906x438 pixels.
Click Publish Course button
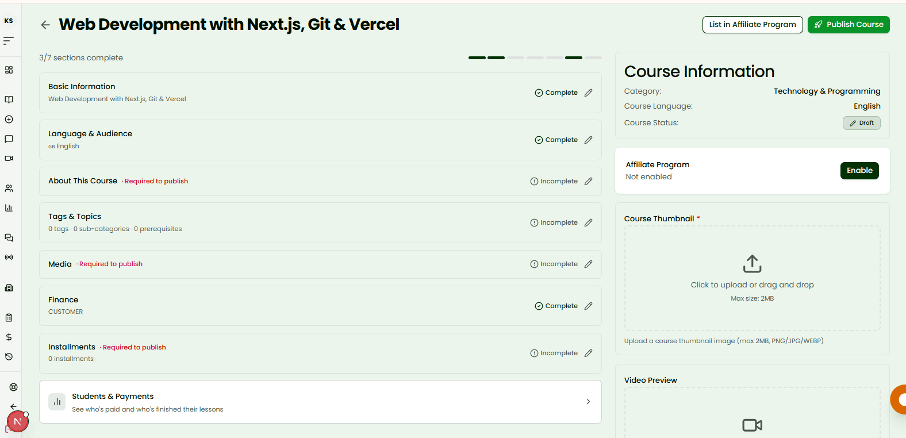(849, 25)
